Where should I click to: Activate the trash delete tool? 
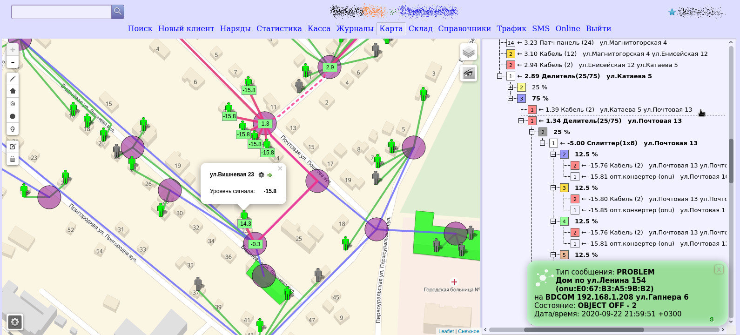(13, 159)
